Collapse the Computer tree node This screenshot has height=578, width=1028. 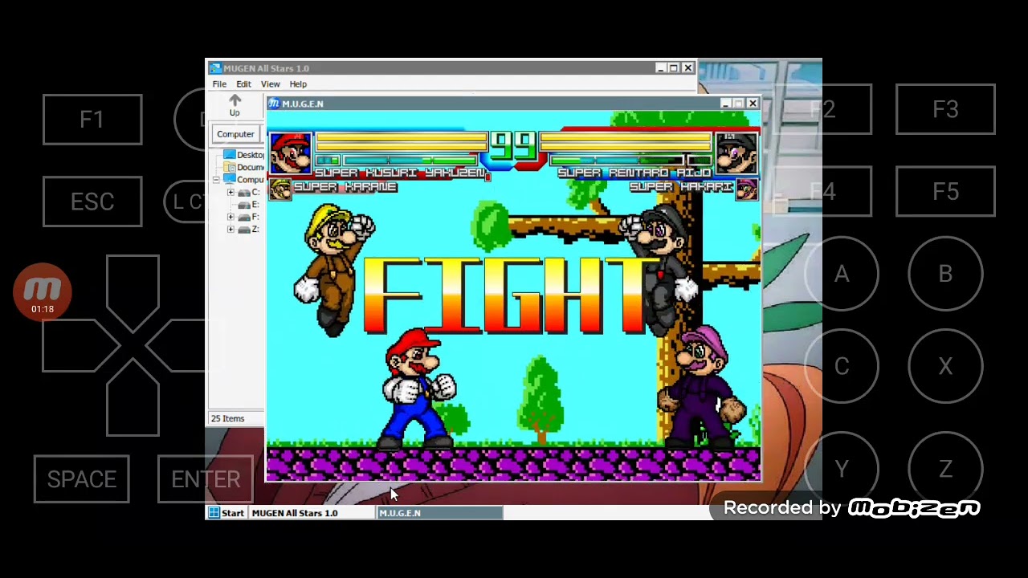click(x=216, y=180)
